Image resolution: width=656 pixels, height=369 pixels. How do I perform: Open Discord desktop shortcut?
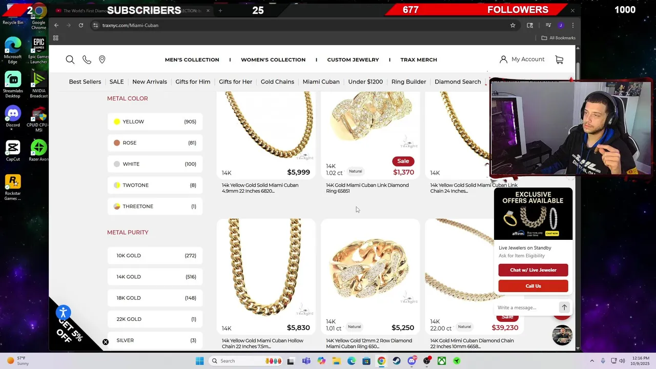click(x=13, y=116)
